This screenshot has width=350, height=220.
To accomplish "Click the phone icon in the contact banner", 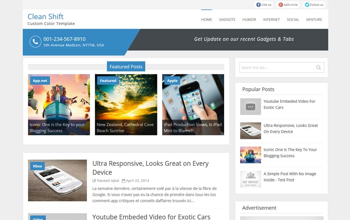I will 35,42.
